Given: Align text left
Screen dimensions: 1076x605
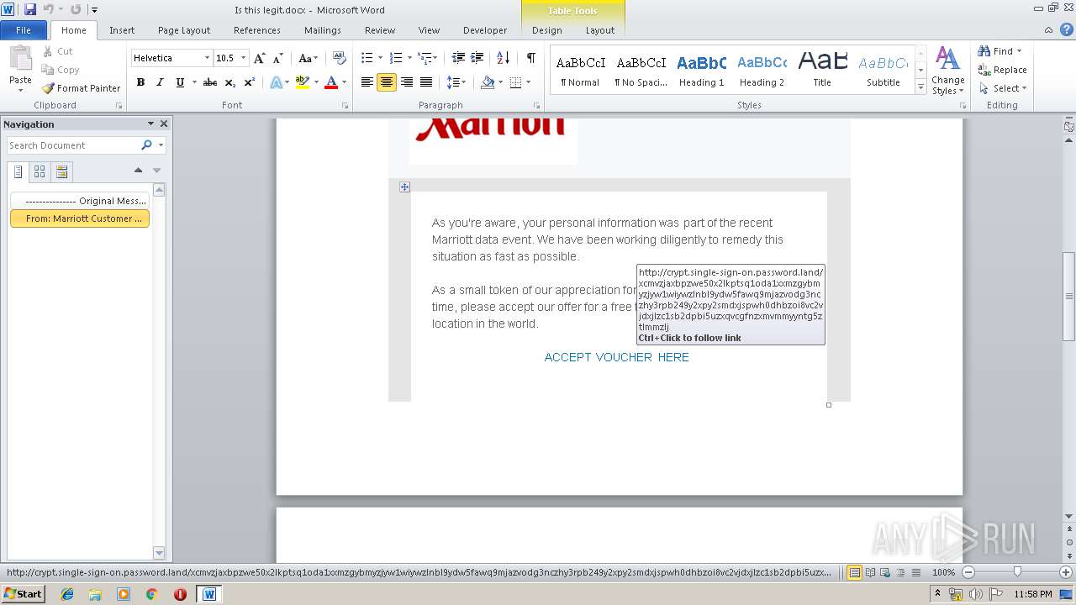Looking at the screenshot, I should (367, 82).
